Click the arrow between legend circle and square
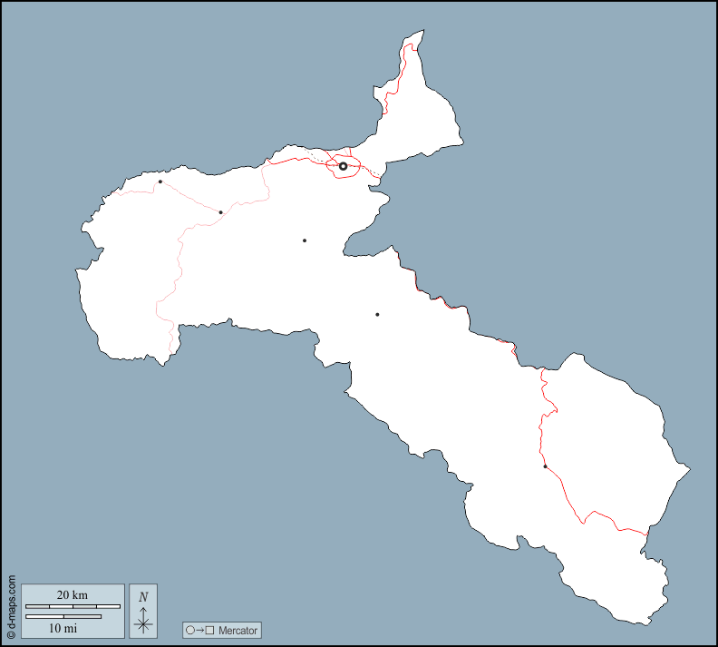 click(200, 630)
